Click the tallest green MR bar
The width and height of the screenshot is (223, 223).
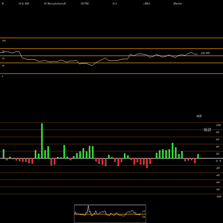[x=42, y=141]
